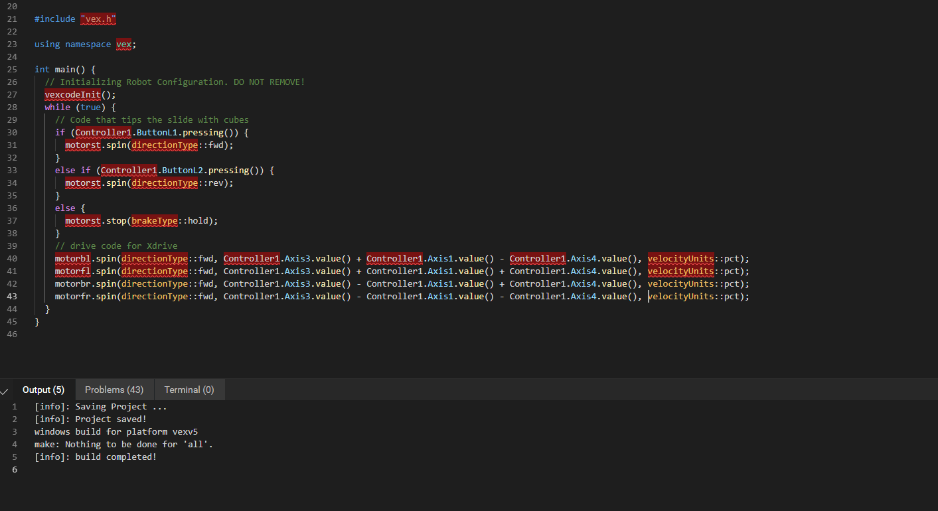
Task: Click the "Initializing Robot Configuration" comment
Action: click(x=175, y=82)
